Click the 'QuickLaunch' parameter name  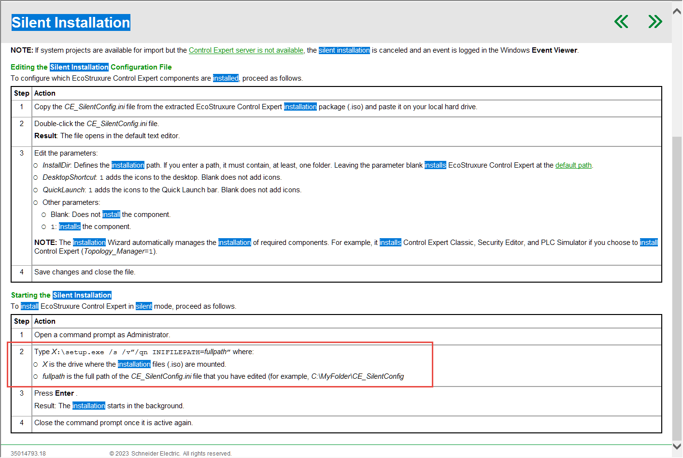tap(63, 190)
